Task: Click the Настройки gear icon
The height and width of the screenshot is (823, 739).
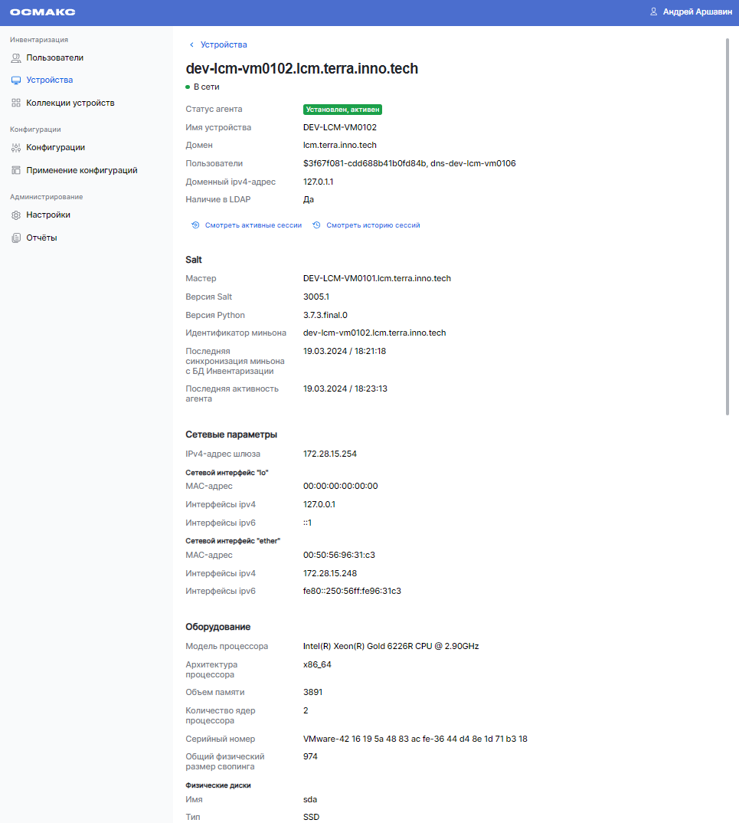Action: click(x=16, y=215)
